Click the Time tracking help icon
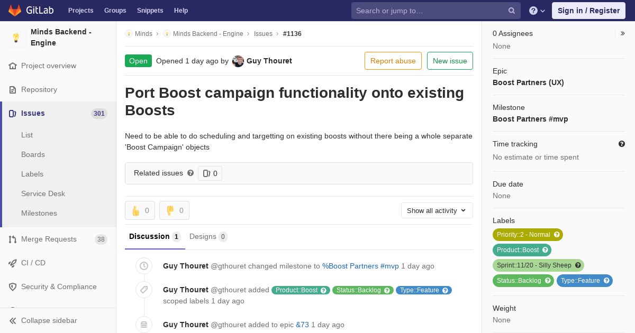This screenshot has height=333, width=635. coord(622,144)
